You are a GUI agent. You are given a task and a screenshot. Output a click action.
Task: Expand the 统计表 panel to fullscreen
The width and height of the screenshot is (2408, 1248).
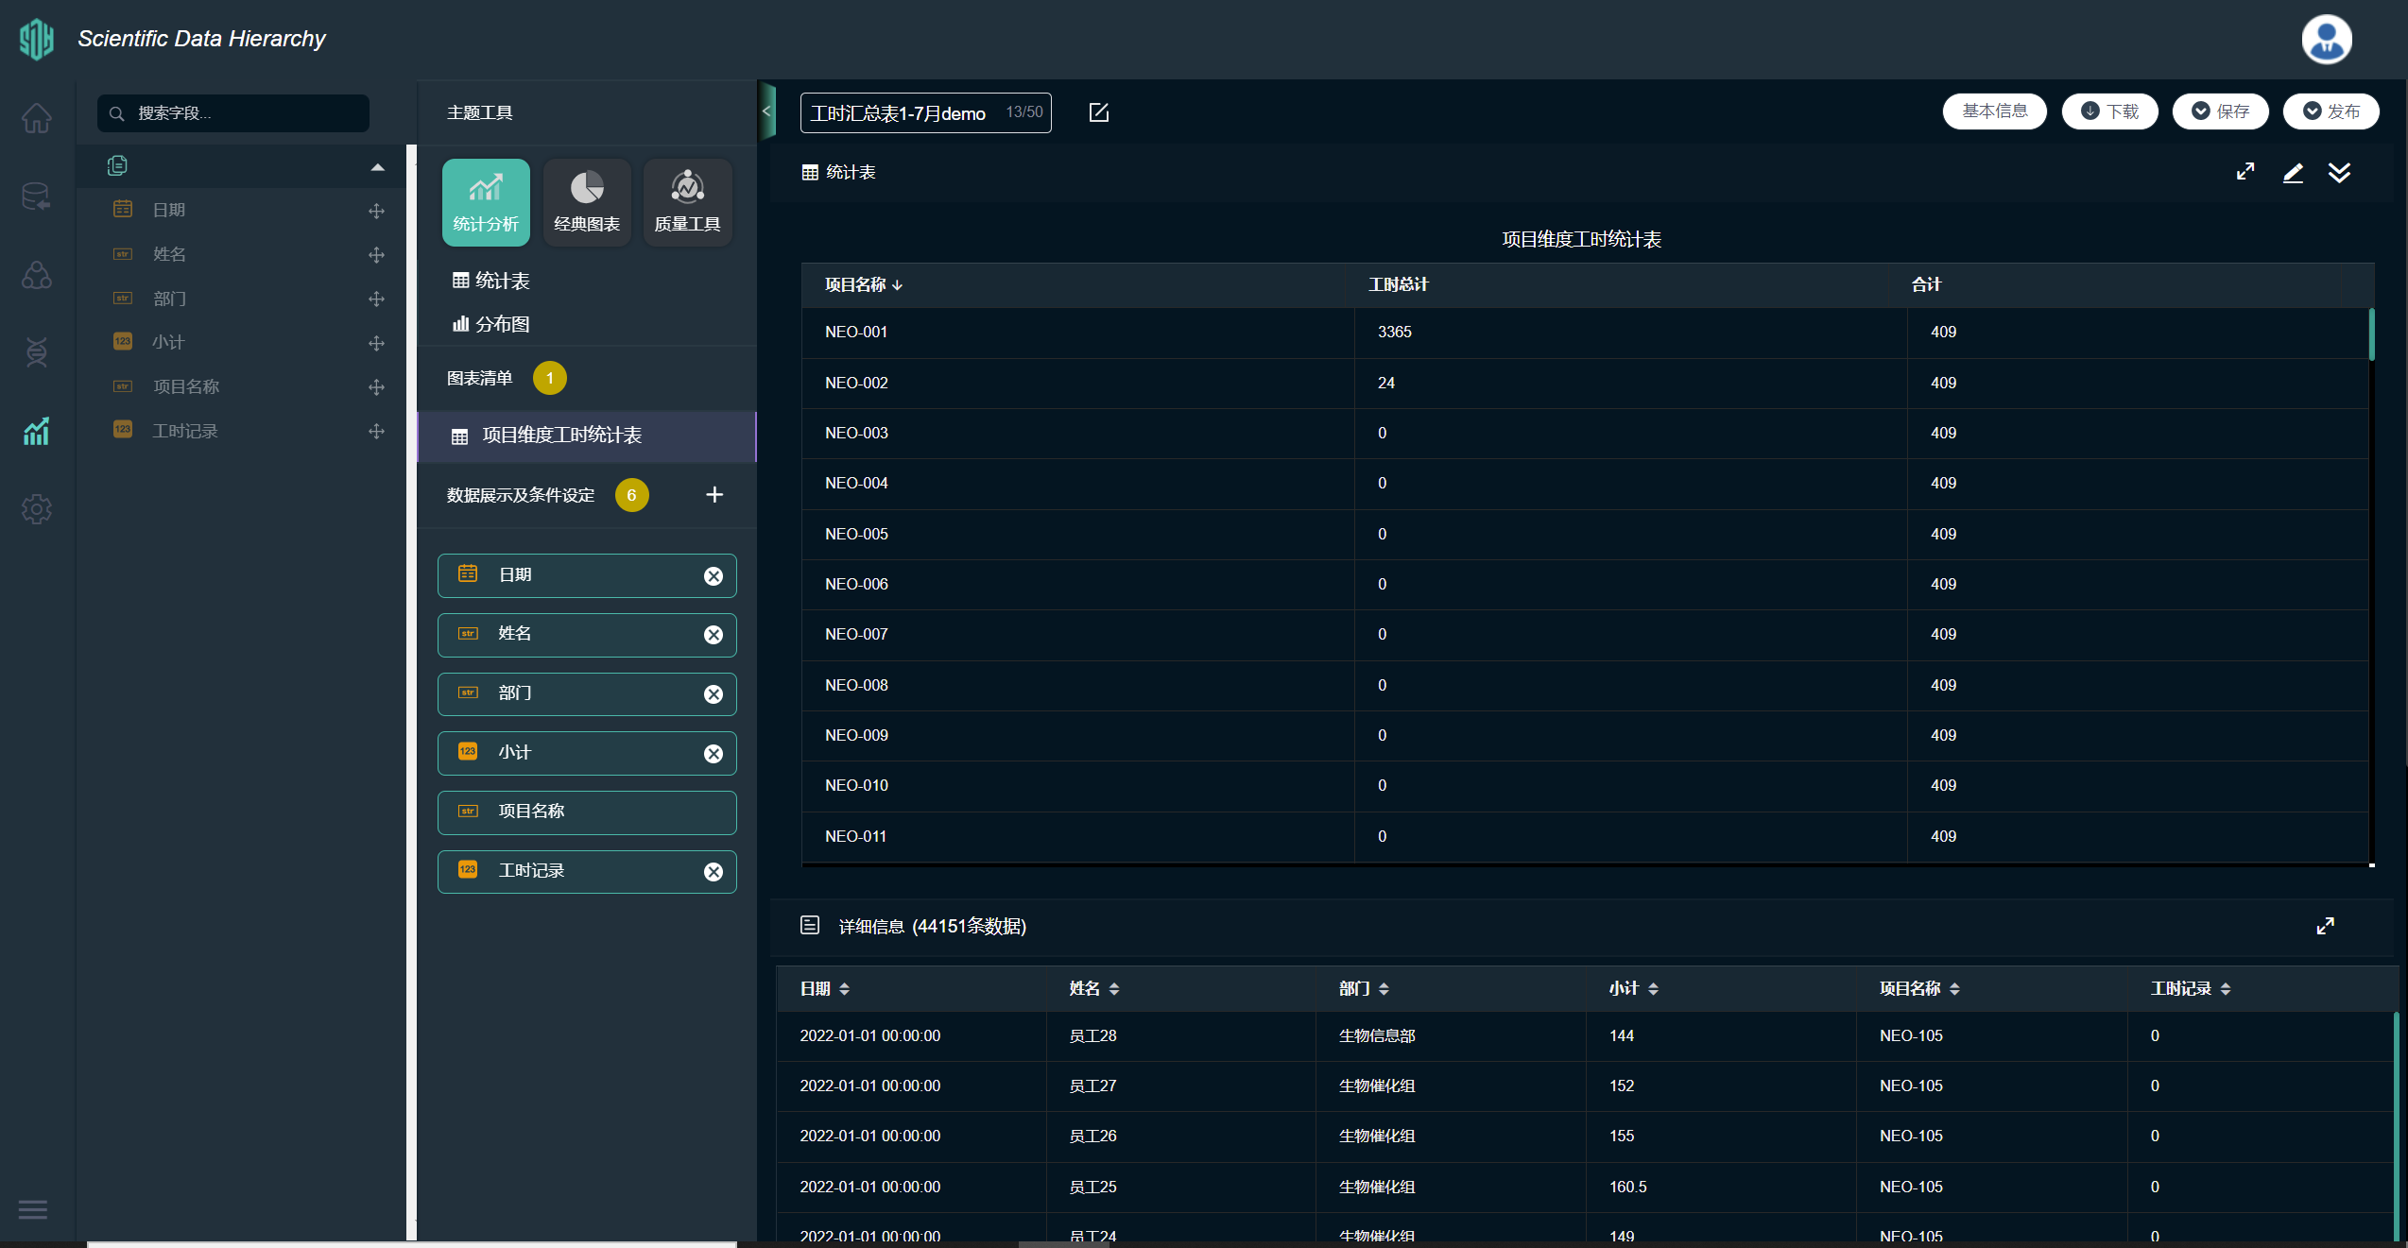(2245, 172)
